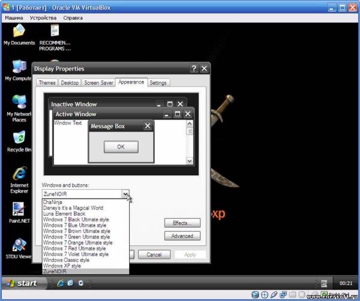This screenshot has height=301, width=360.
Task: Click the Display Properties help question mark
Action: pos(194,68)
